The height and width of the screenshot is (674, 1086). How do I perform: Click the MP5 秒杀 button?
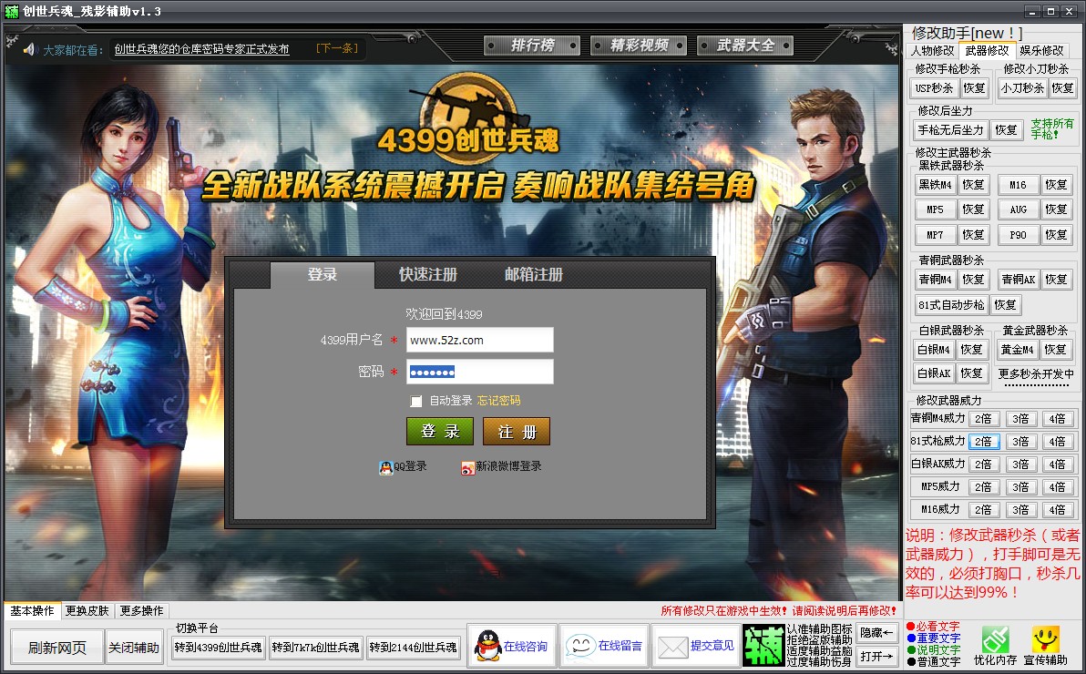[935, 209]
